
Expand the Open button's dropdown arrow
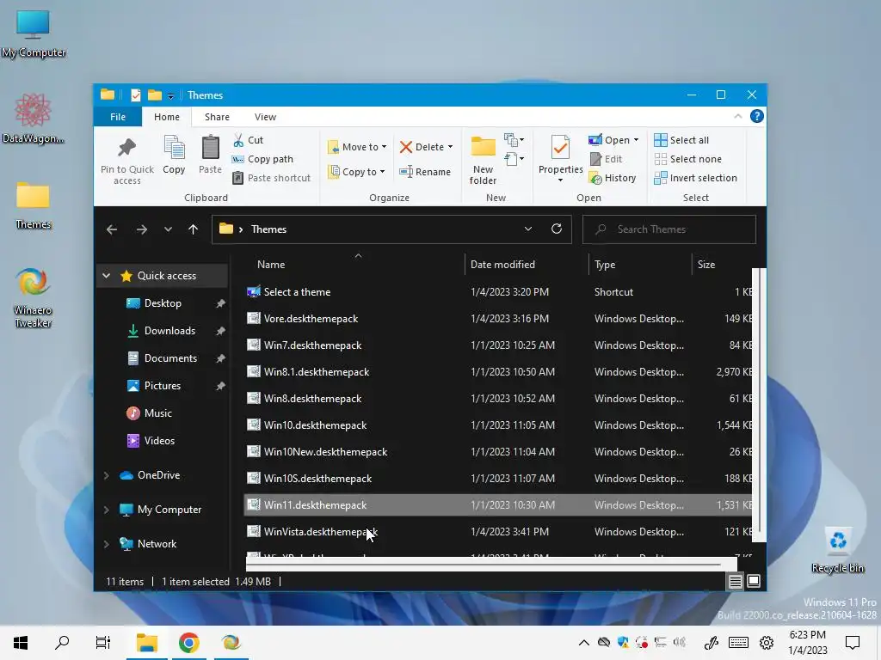pyautogui.click(x=636, y=140)
